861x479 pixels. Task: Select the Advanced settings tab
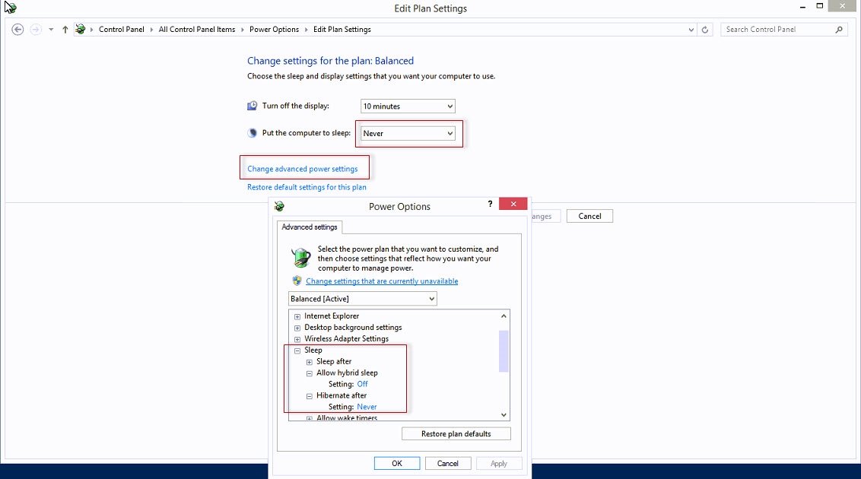[308, 227]
